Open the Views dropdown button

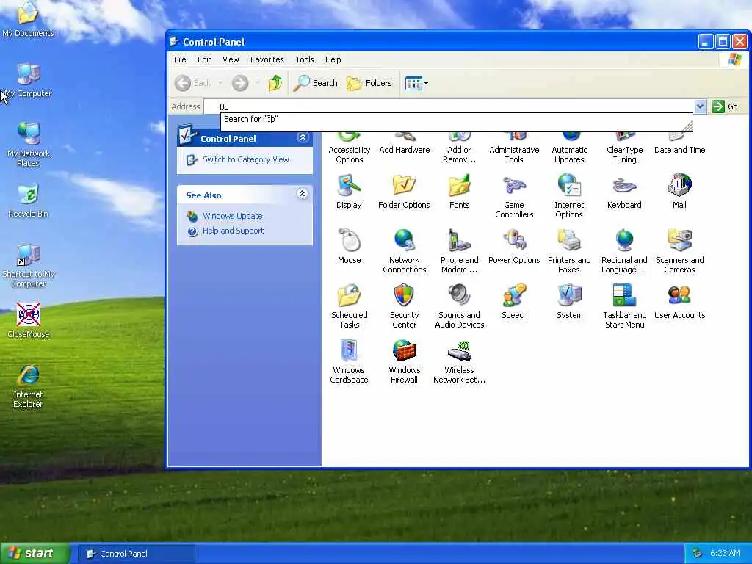tap(416, 84)
